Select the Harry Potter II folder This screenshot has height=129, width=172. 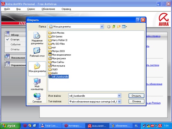tap(58, 40)
